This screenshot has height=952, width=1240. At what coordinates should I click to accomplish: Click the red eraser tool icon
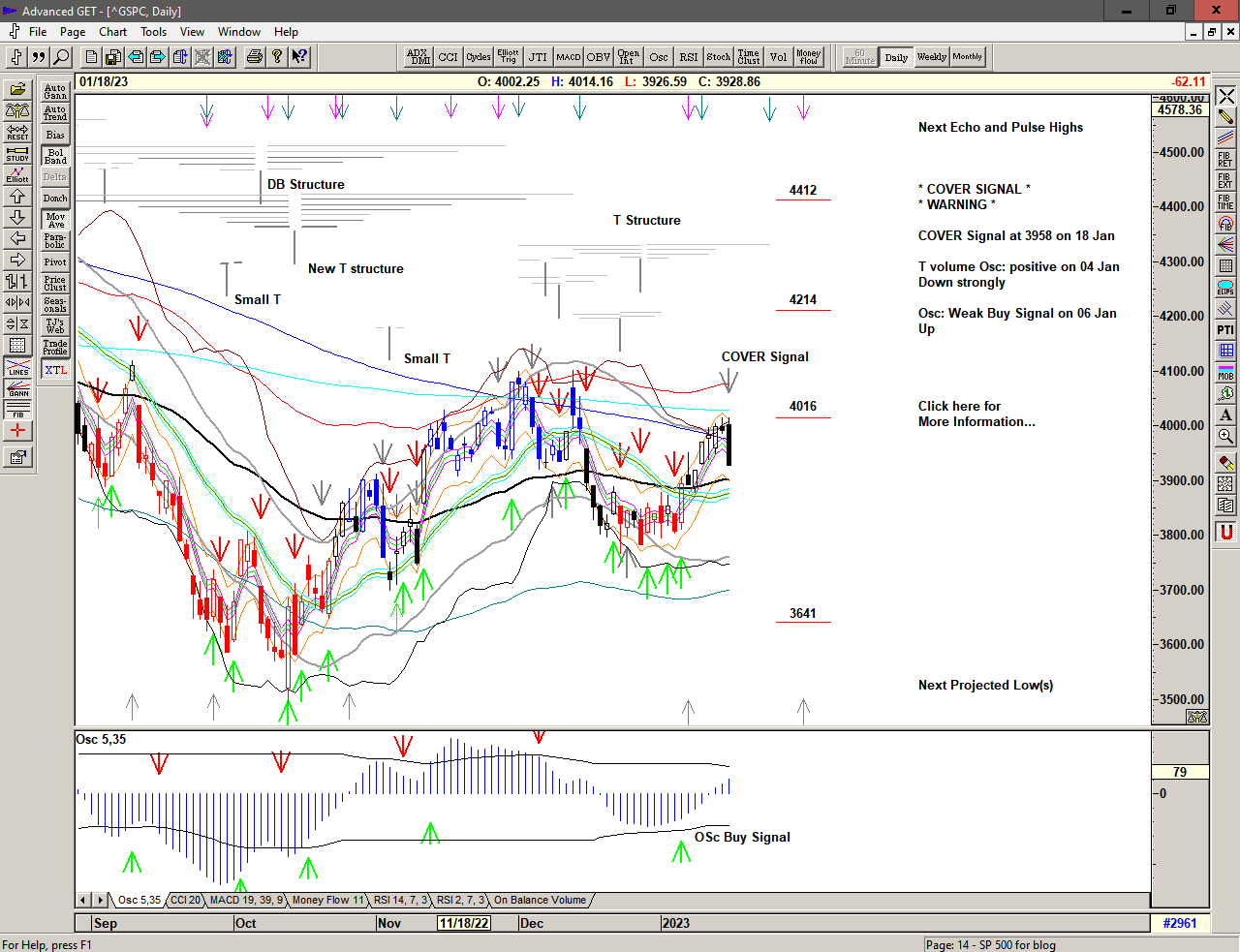(1225, 463)
